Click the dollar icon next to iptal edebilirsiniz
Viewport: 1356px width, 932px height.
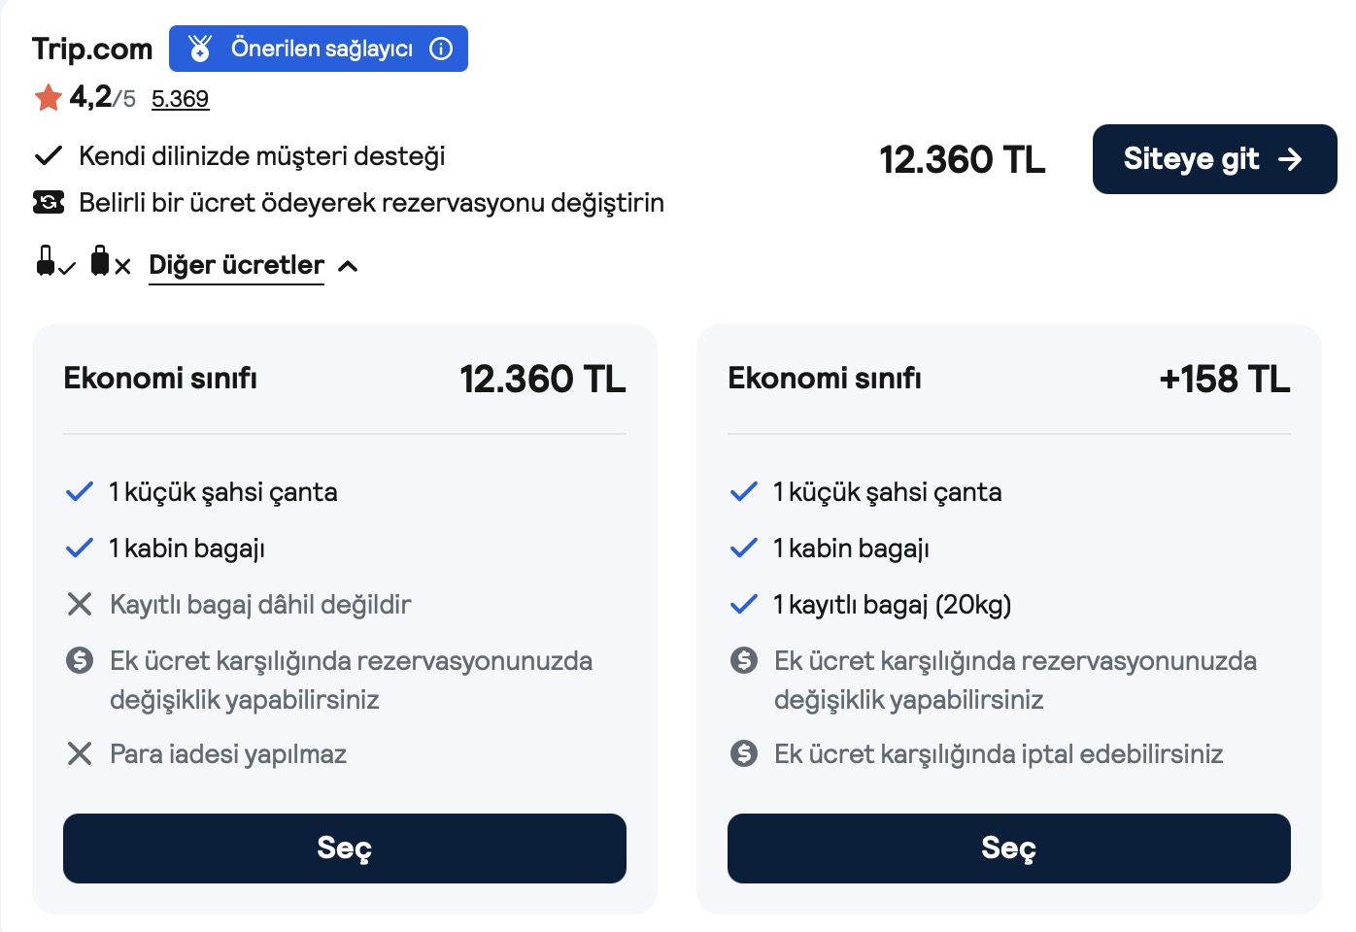pyautogui.click(x=744, y=753)
